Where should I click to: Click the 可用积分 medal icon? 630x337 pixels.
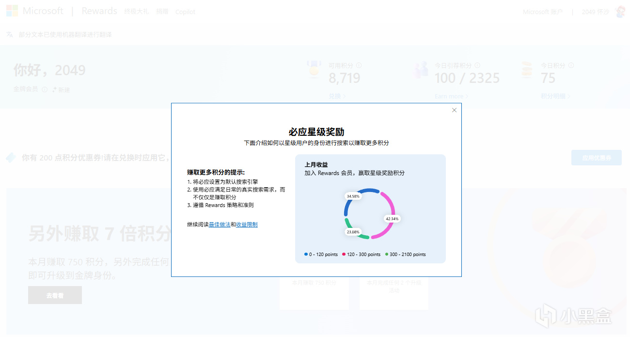point(314,70)
